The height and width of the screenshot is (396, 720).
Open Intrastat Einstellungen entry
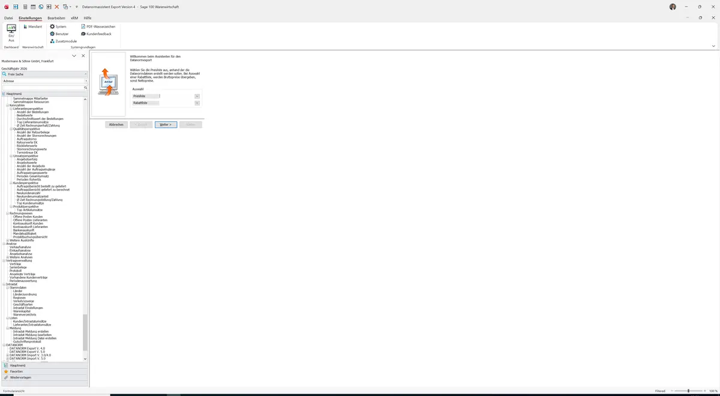click(x=28, y=308)
